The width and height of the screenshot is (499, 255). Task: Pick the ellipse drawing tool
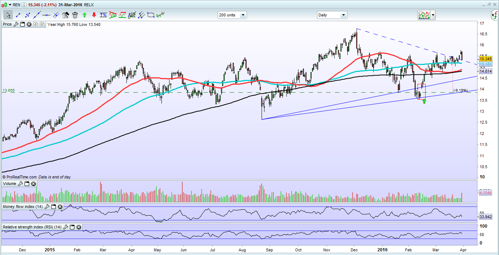[151, 15]
